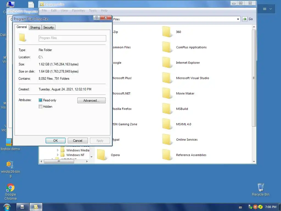281x211 pixels.
Task: Click the WINDOWS Properties window title bar
Action: pyautogui.click(x=23, y=12)
